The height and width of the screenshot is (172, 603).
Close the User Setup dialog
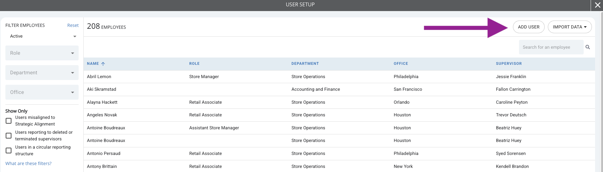tap(597, 5)
